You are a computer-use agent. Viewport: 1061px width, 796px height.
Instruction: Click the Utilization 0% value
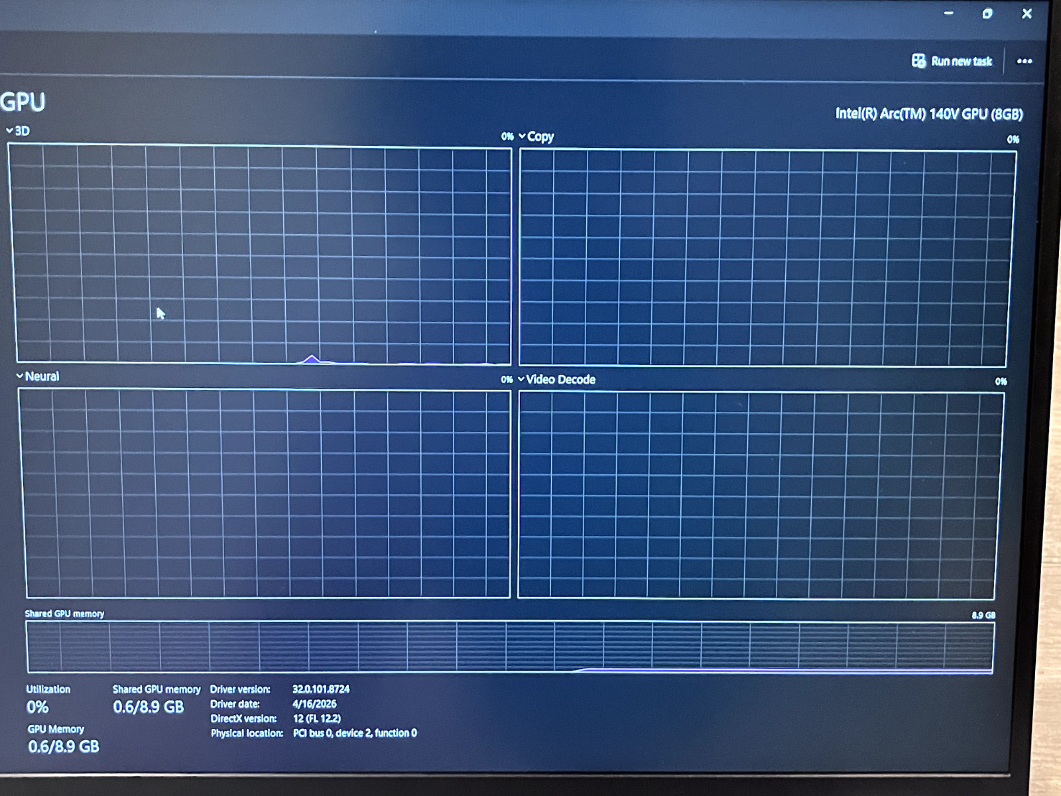[38, 707]
